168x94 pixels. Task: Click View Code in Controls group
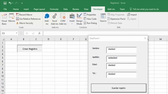tap(90, 19)
